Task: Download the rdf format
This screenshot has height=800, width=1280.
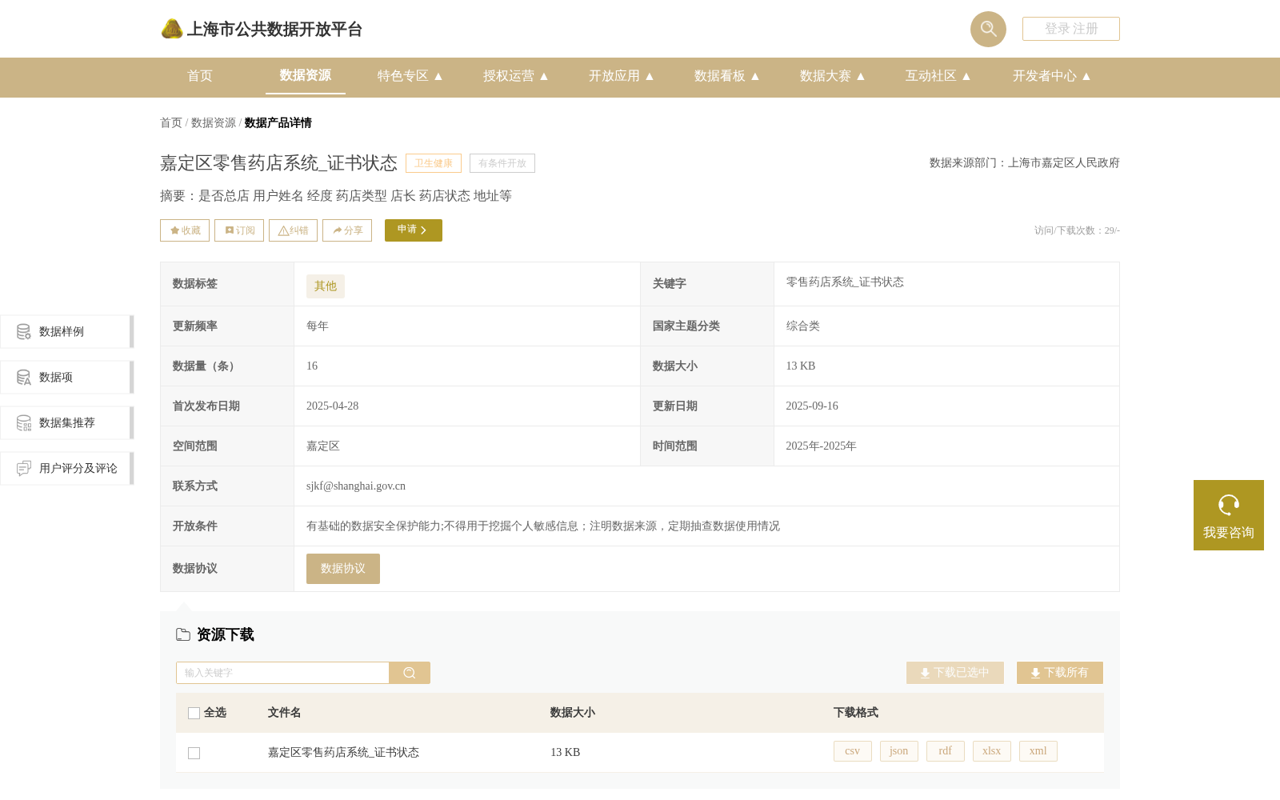Action: (946, 751)
